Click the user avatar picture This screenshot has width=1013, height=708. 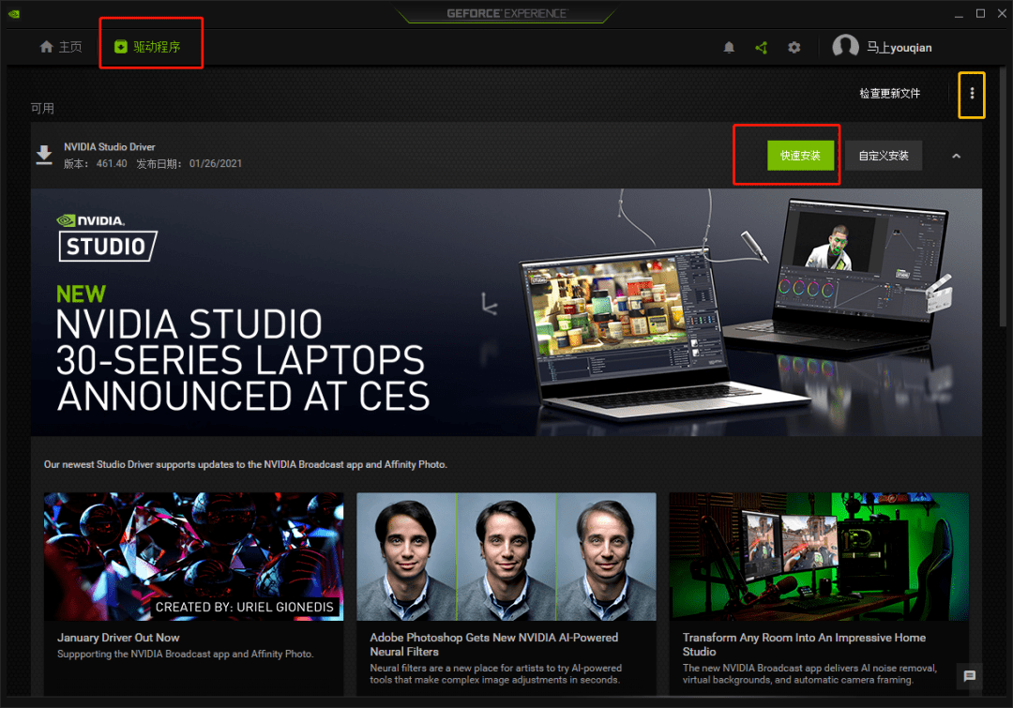[845, 47]
